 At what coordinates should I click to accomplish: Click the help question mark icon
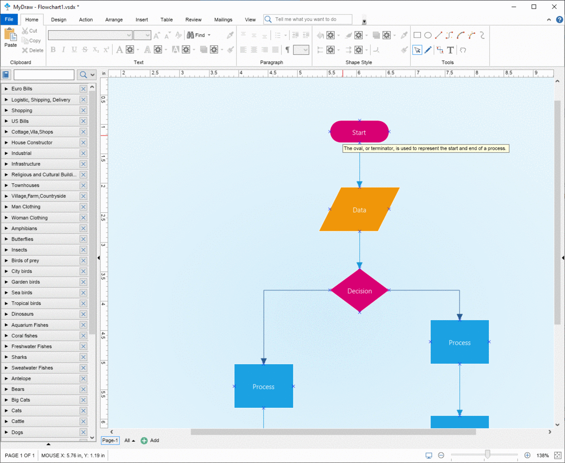point(559,20)
